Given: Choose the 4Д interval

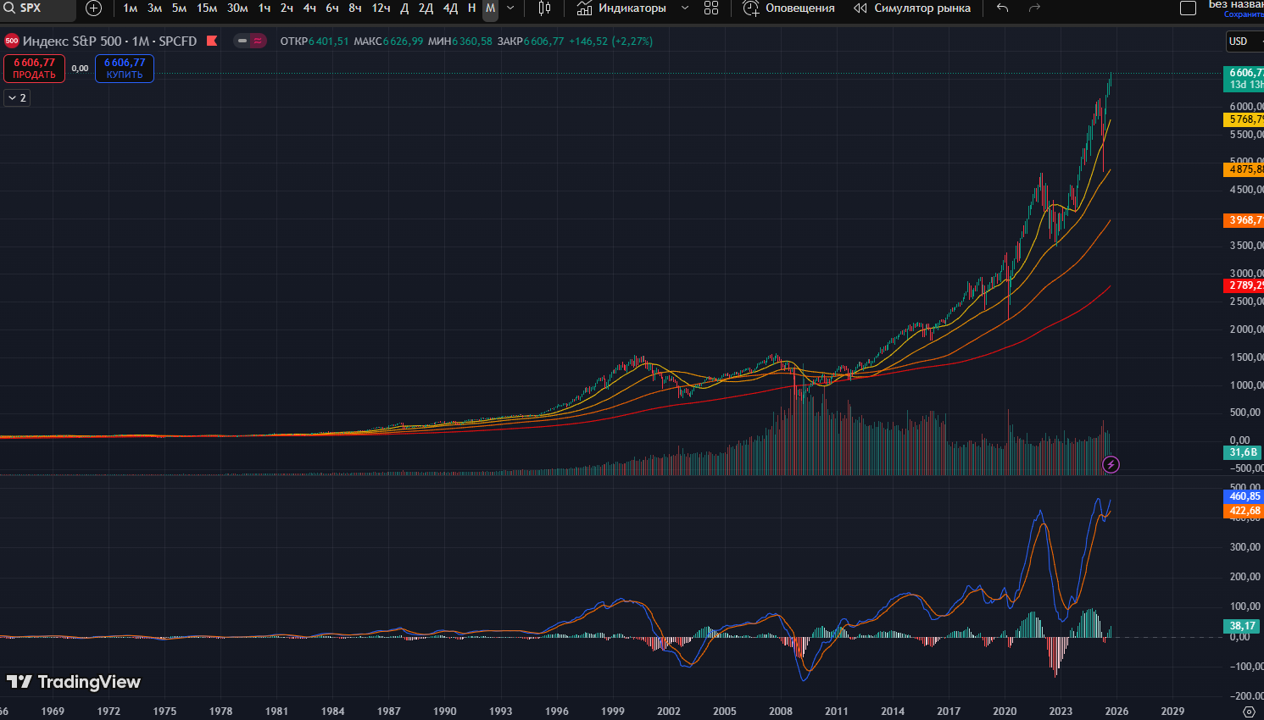Looking at the screenshot, I should click(450, 8).
